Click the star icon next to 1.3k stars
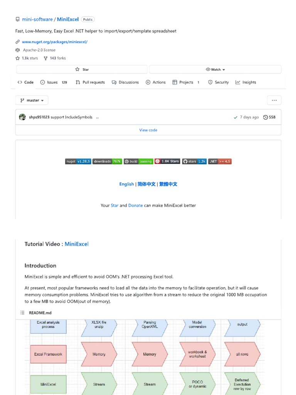This screenshot has width=296, height=395. pos(17,58)
